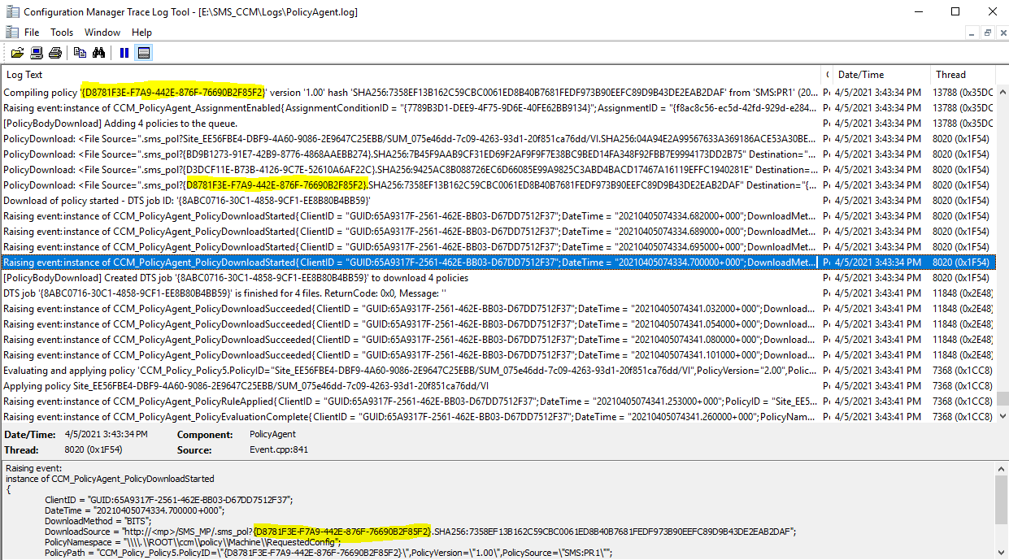
Task: Click the Open log file toolbar icon
Action: coord(17,53)
